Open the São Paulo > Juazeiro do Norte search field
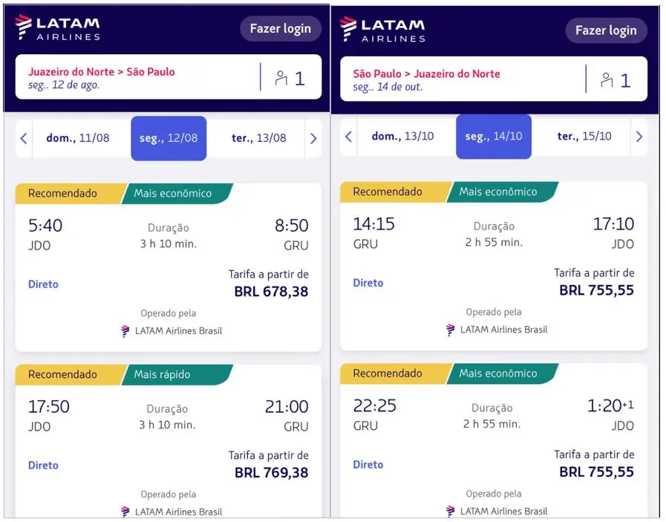Screen dimensions: 666x522 click(460, 79)
